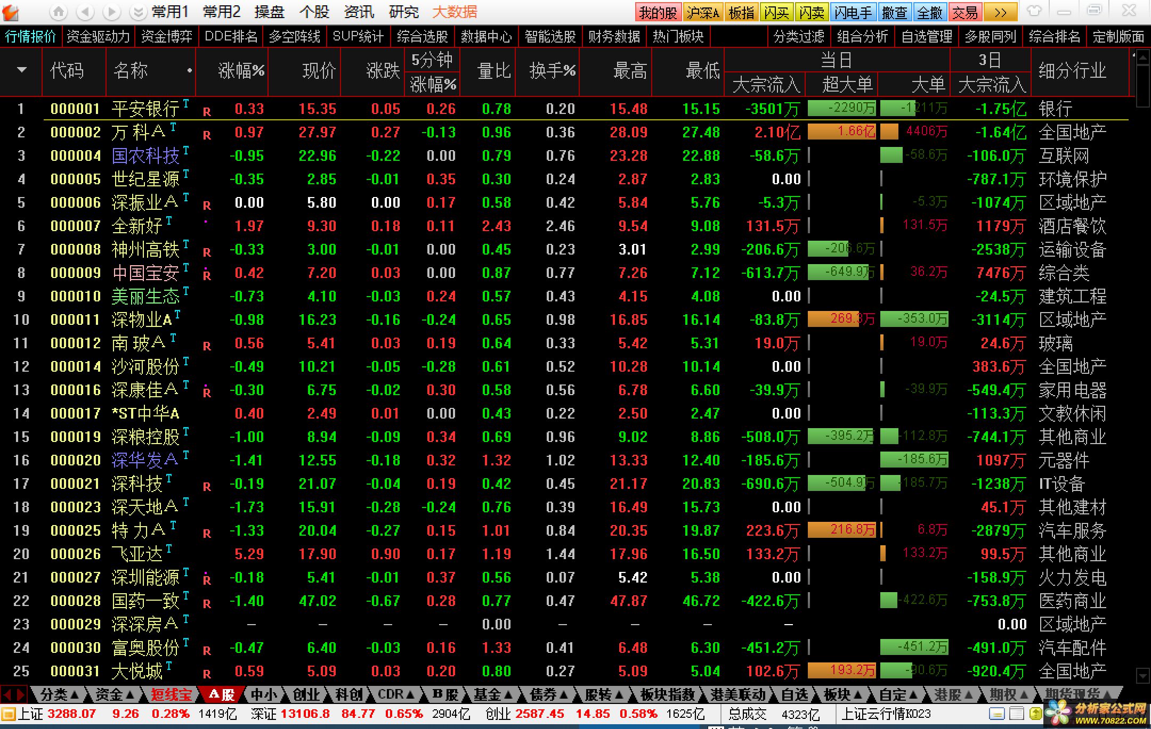Screen dimensions: 1151x729
Task: Click the orange status bar icon before 上证
Action: coord(9,713)
